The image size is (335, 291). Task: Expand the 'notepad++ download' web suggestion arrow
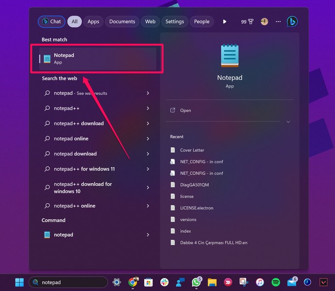pos(148,123)
